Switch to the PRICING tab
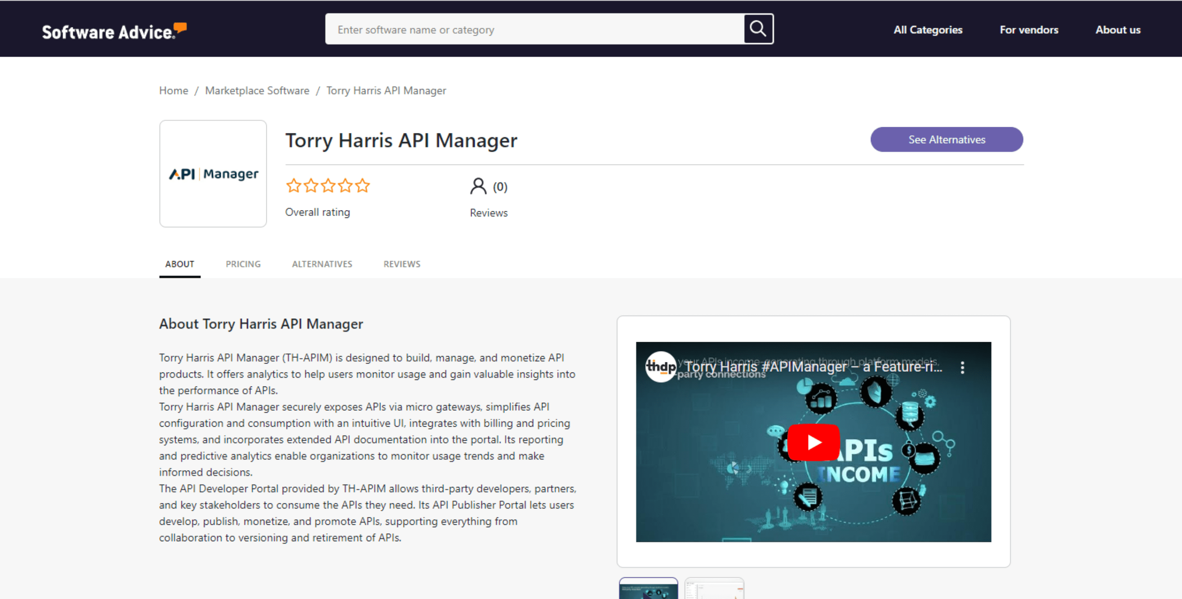 coord(243,264)
